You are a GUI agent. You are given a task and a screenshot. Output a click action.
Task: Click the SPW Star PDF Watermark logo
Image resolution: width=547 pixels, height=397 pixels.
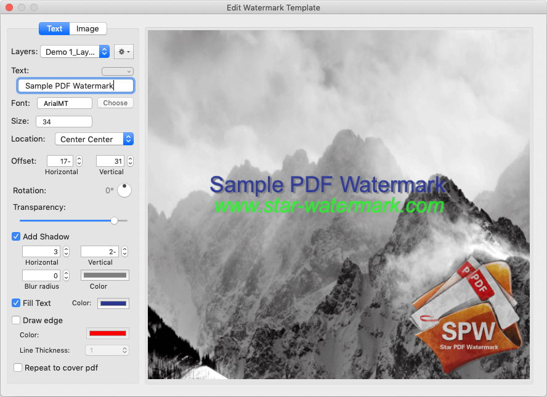pos(468,314)
